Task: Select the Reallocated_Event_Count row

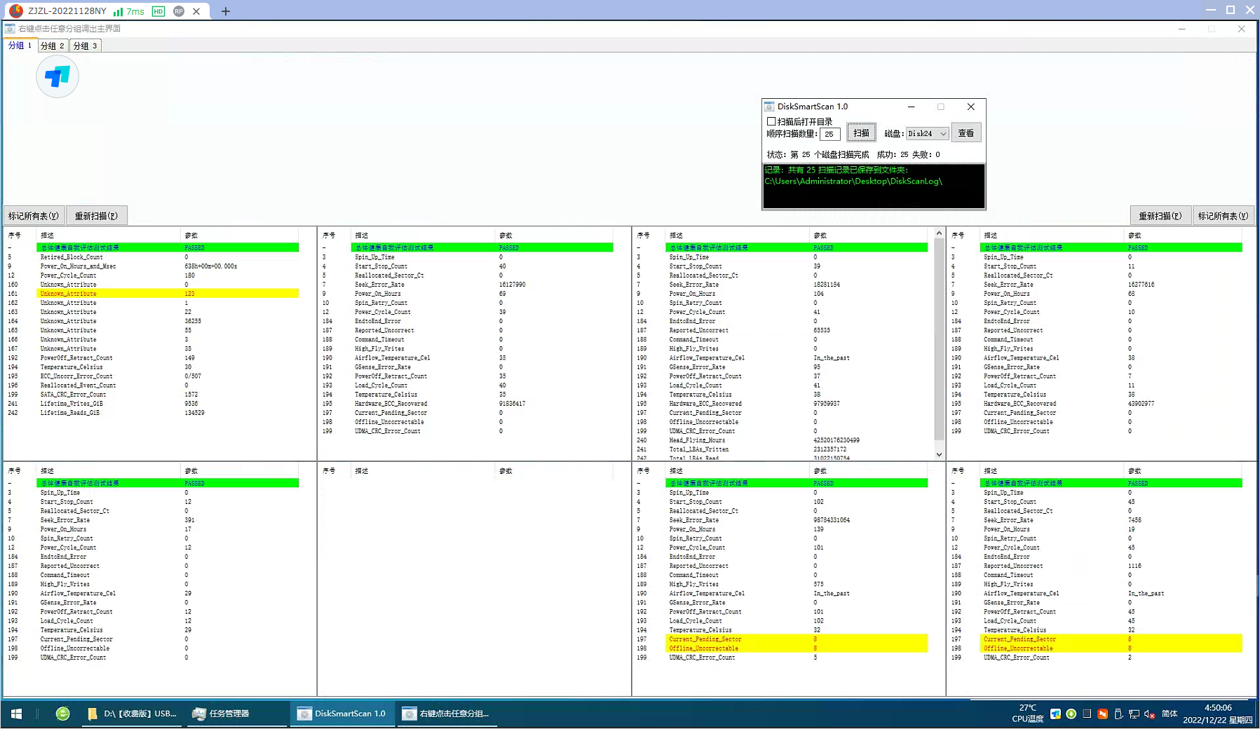Action: click(x=153, y=386)
